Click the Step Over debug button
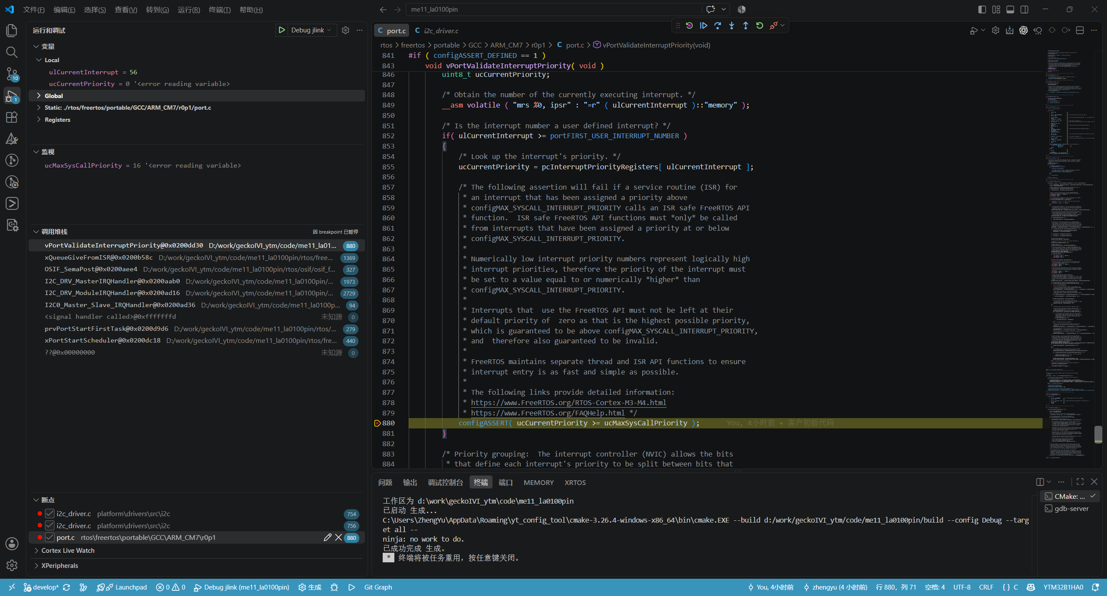This screenshot has width=1107, height=596. [718, 25]
